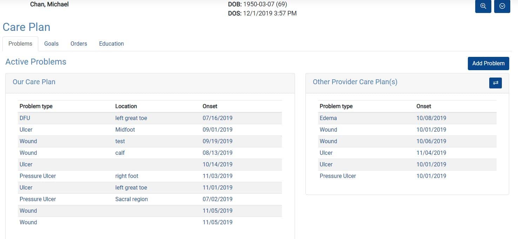Open the DFU left great toe problem
This screenshot has width=518, height=239.
[150, 118]
